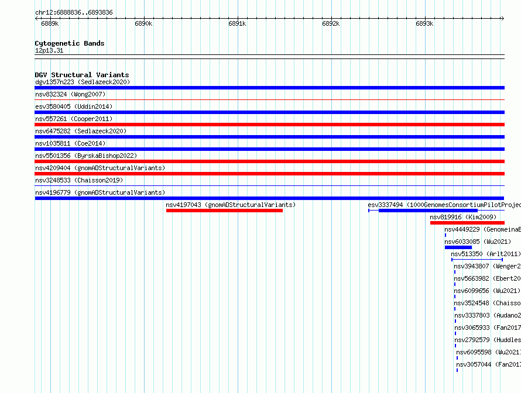Viewport: 521px width, 393px height.
Task: Click the thin blue nsv513350 variant line
Action: [477, 260]
